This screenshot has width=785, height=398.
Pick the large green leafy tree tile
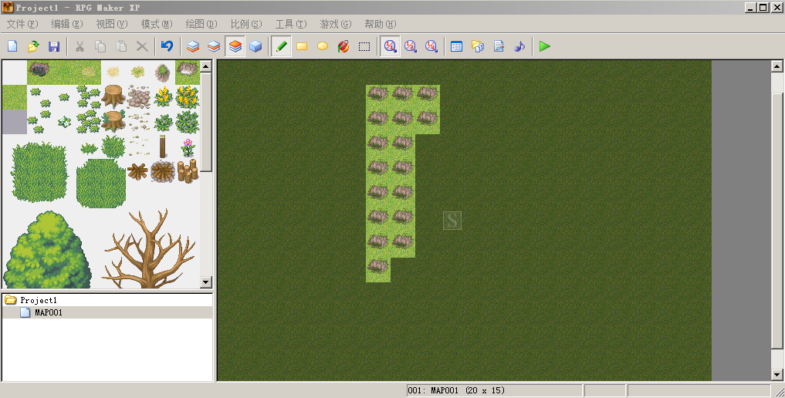click(46, 249)
